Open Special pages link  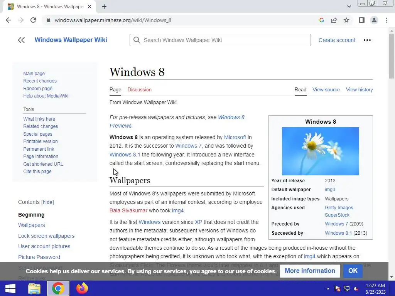pos(37,134)
